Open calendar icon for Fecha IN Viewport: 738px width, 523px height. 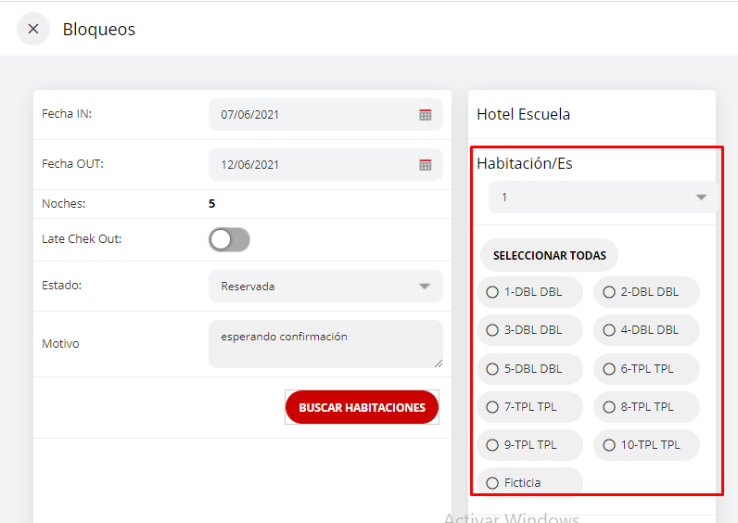point(426,115)
